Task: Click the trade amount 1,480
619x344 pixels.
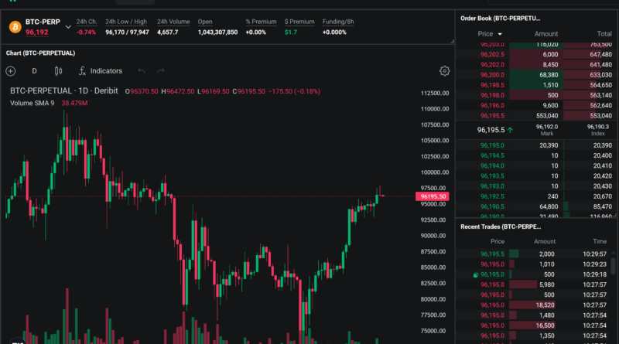Action: tap(547, 315)
